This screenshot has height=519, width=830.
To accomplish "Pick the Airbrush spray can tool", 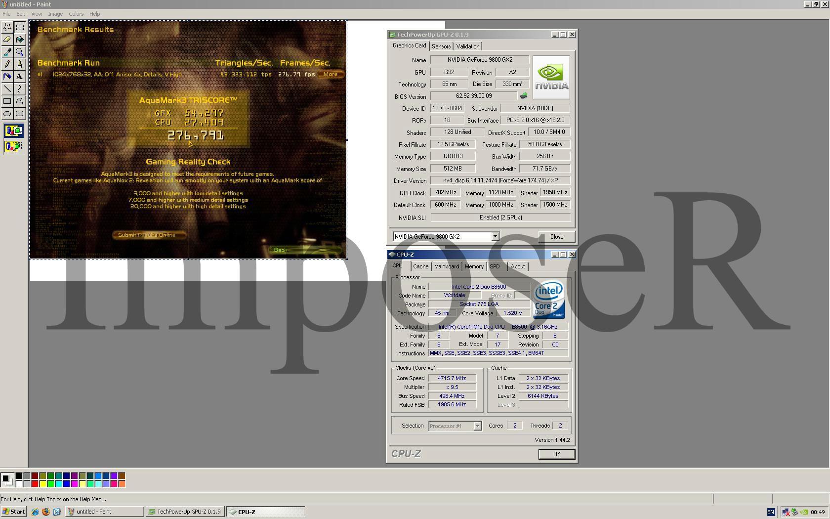I will (7, 77).
